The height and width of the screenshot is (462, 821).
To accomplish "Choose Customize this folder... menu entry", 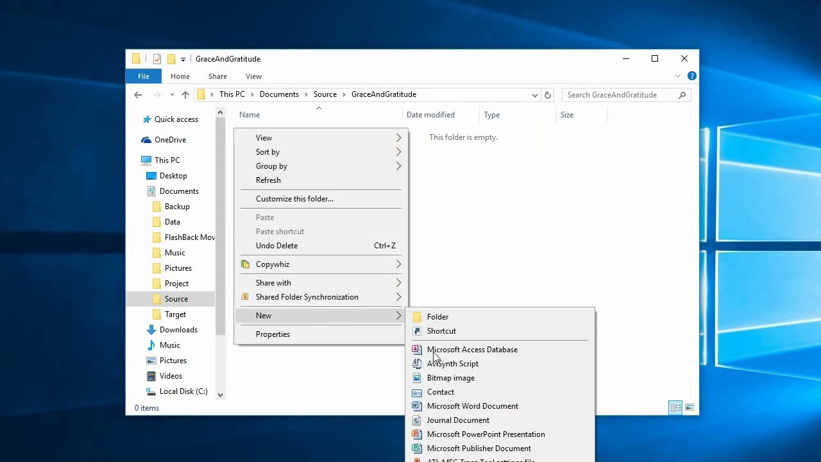I will tap(321, 199).
